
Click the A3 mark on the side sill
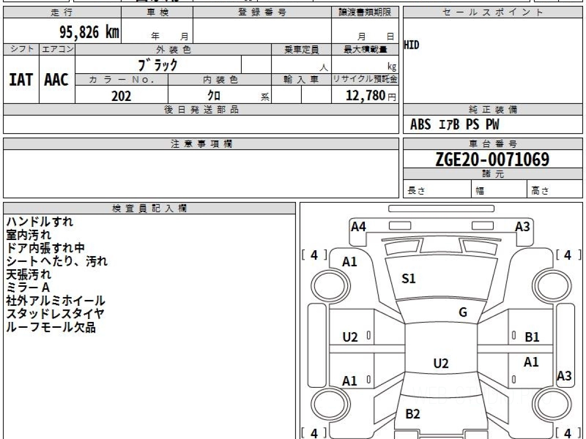[x=565, y=376]
